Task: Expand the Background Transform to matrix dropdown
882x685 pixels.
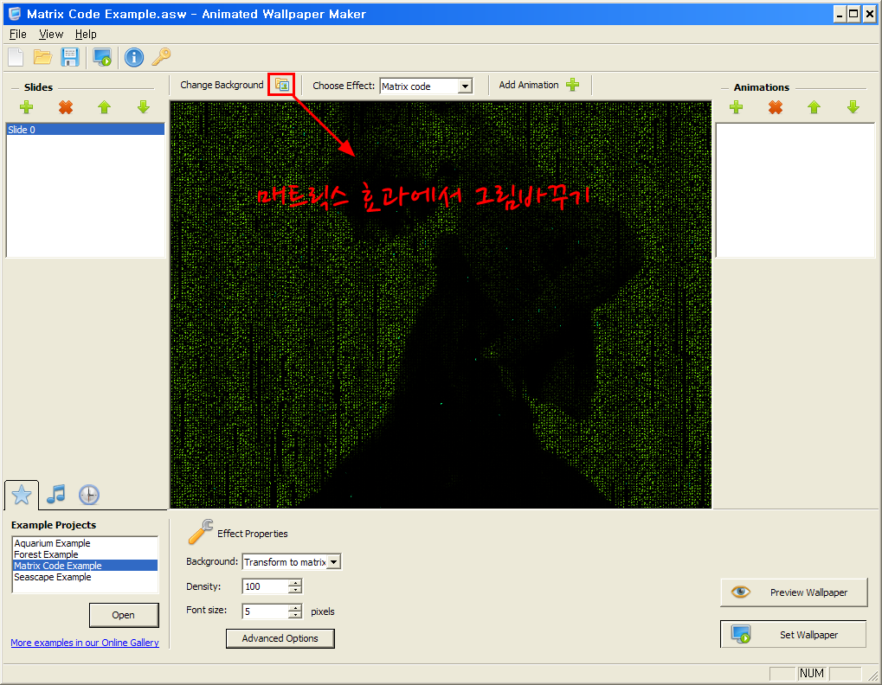Action: point(334,562)
